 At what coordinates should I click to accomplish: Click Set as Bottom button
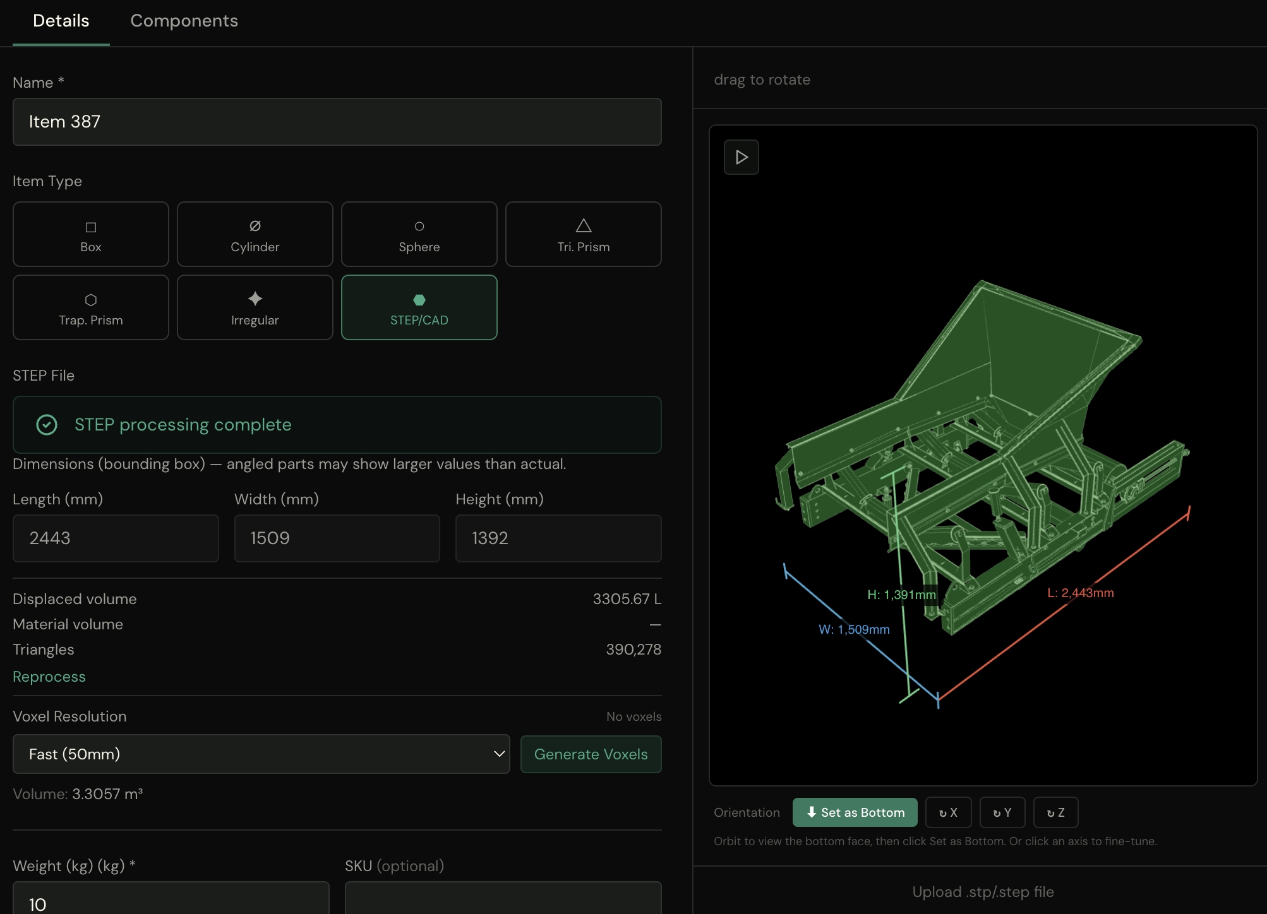[x=855, y=812]
